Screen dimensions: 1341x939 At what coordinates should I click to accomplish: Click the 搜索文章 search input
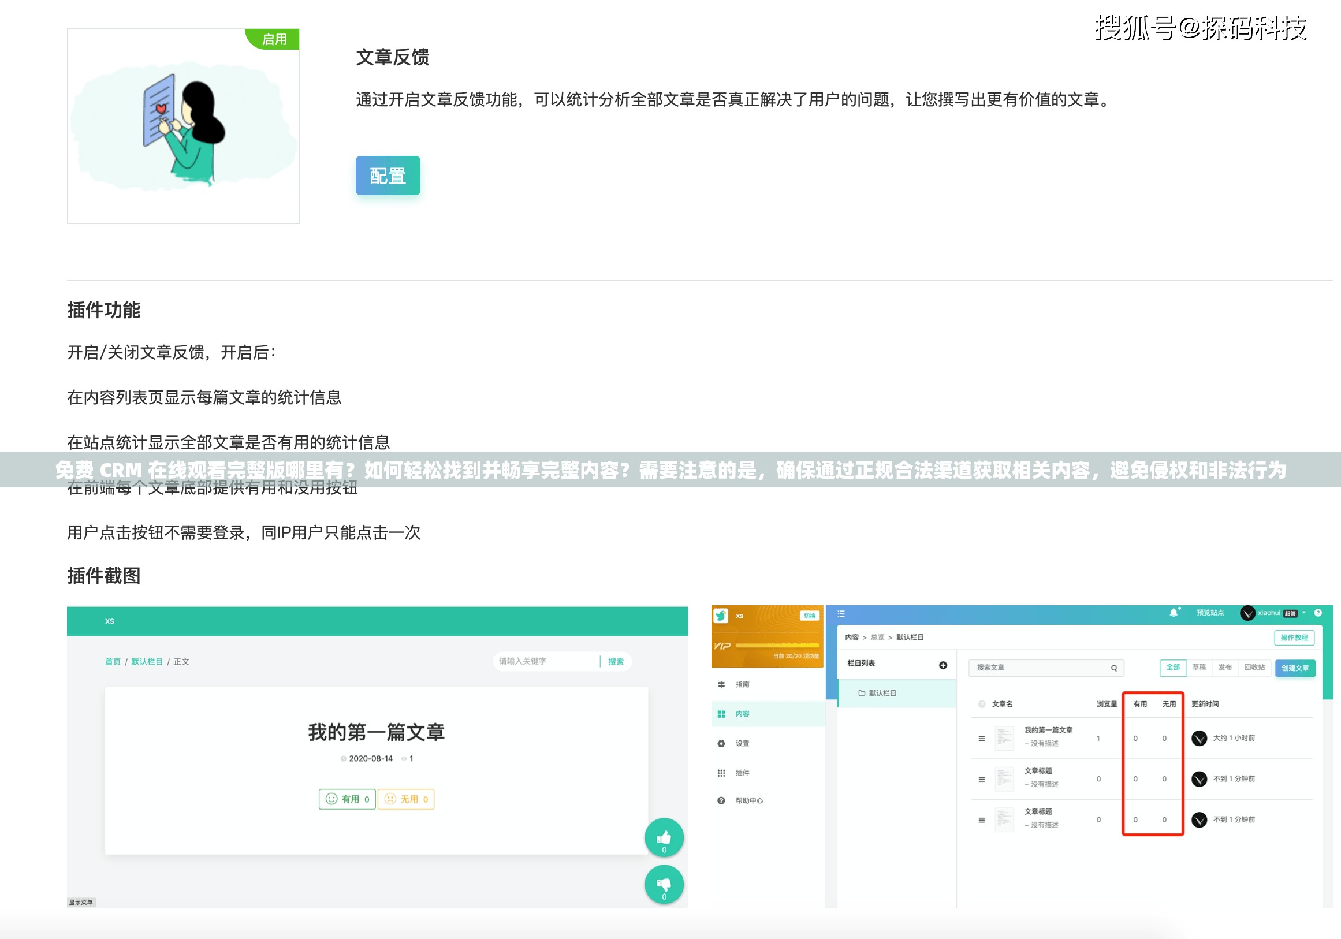coord(1045,668)
